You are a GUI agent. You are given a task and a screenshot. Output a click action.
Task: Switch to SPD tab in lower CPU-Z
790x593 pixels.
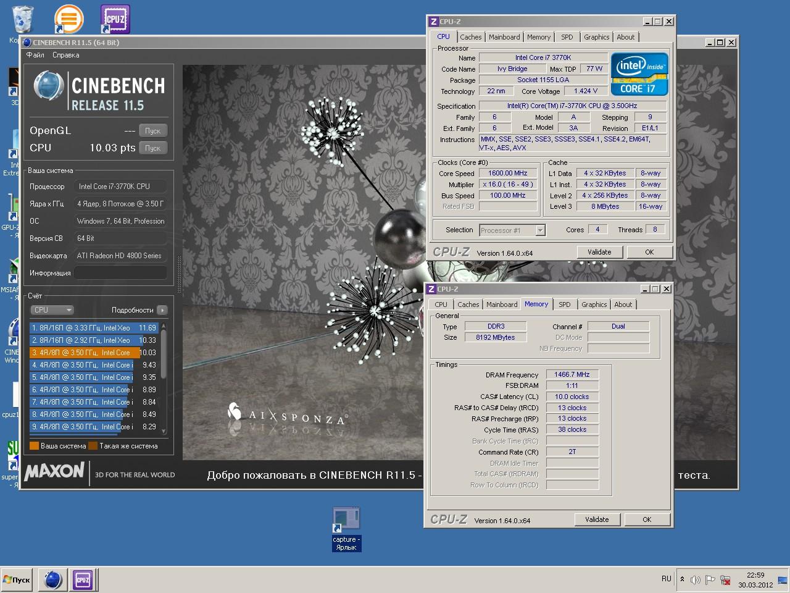click(564, 305)
